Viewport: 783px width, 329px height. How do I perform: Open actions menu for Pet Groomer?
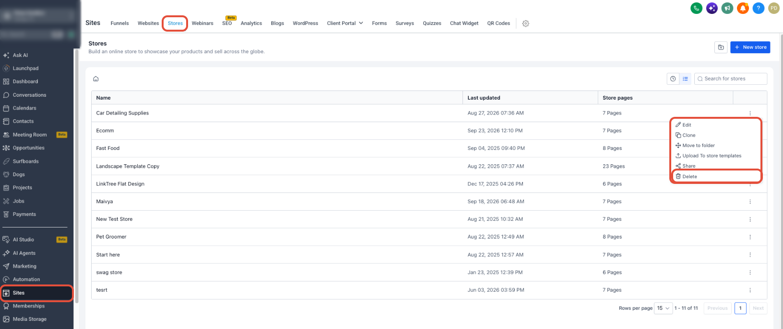point(750,237)
